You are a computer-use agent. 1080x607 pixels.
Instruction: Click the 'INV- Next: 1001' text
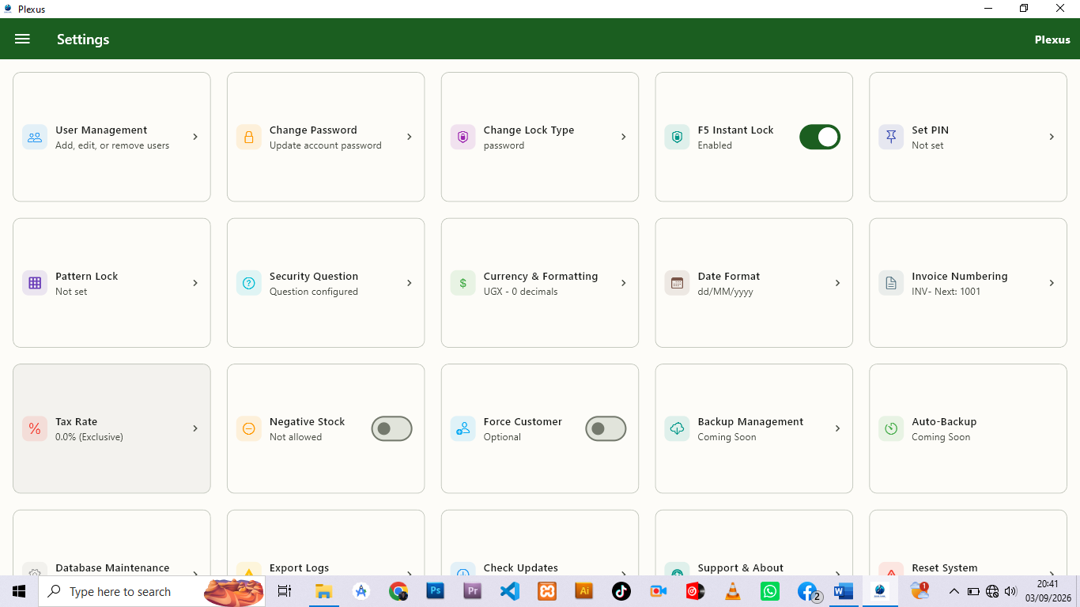coord(946,292)
